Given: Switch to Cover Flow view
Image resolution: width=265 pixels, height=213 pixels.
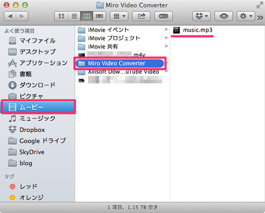Looking at the screenshot, I should coord(100,16).
